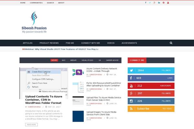Click the Azure CDN article thumbnail
194x129 pixels.
click(x=78, y=72)
